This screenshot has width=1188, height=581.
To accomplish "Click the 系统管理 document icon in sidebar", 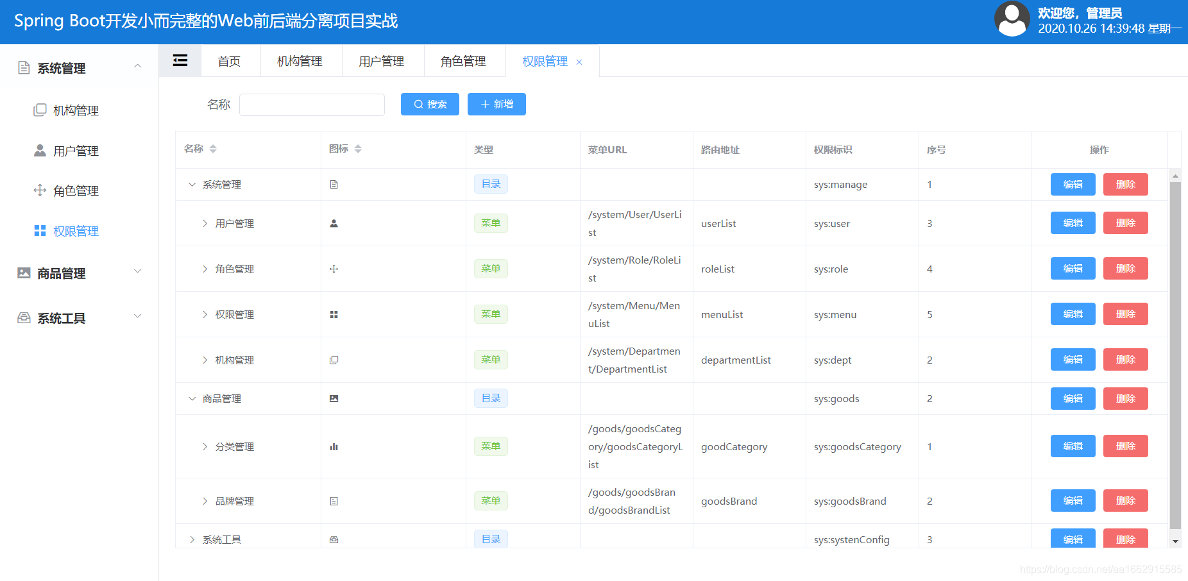I will 24,67.
